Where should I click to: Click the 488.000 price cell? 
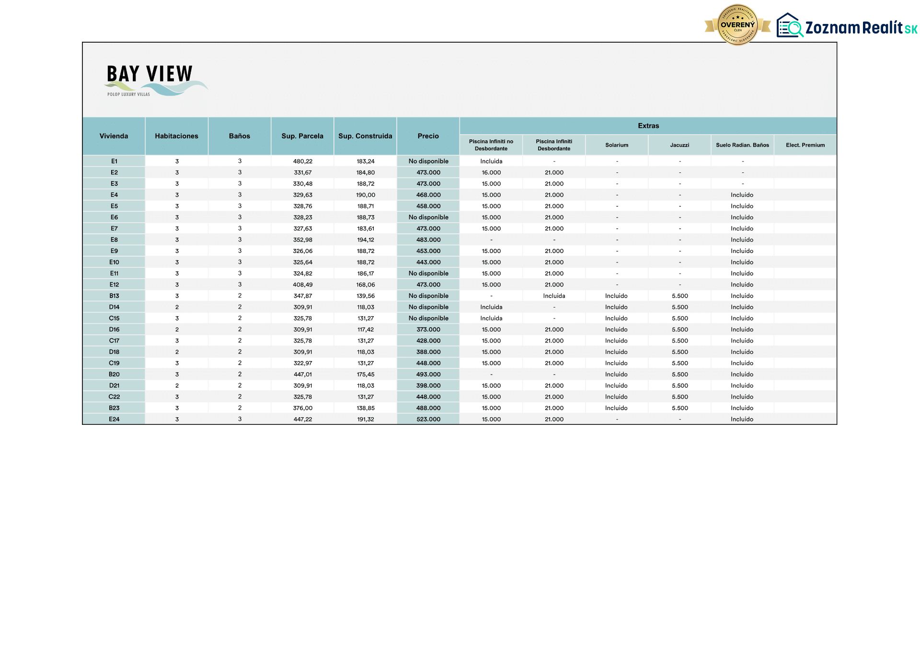428,408
